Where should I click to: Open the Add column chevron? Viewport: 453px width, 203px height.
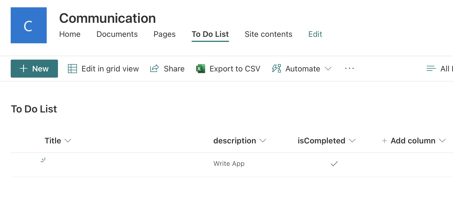(x=442, y=141)
